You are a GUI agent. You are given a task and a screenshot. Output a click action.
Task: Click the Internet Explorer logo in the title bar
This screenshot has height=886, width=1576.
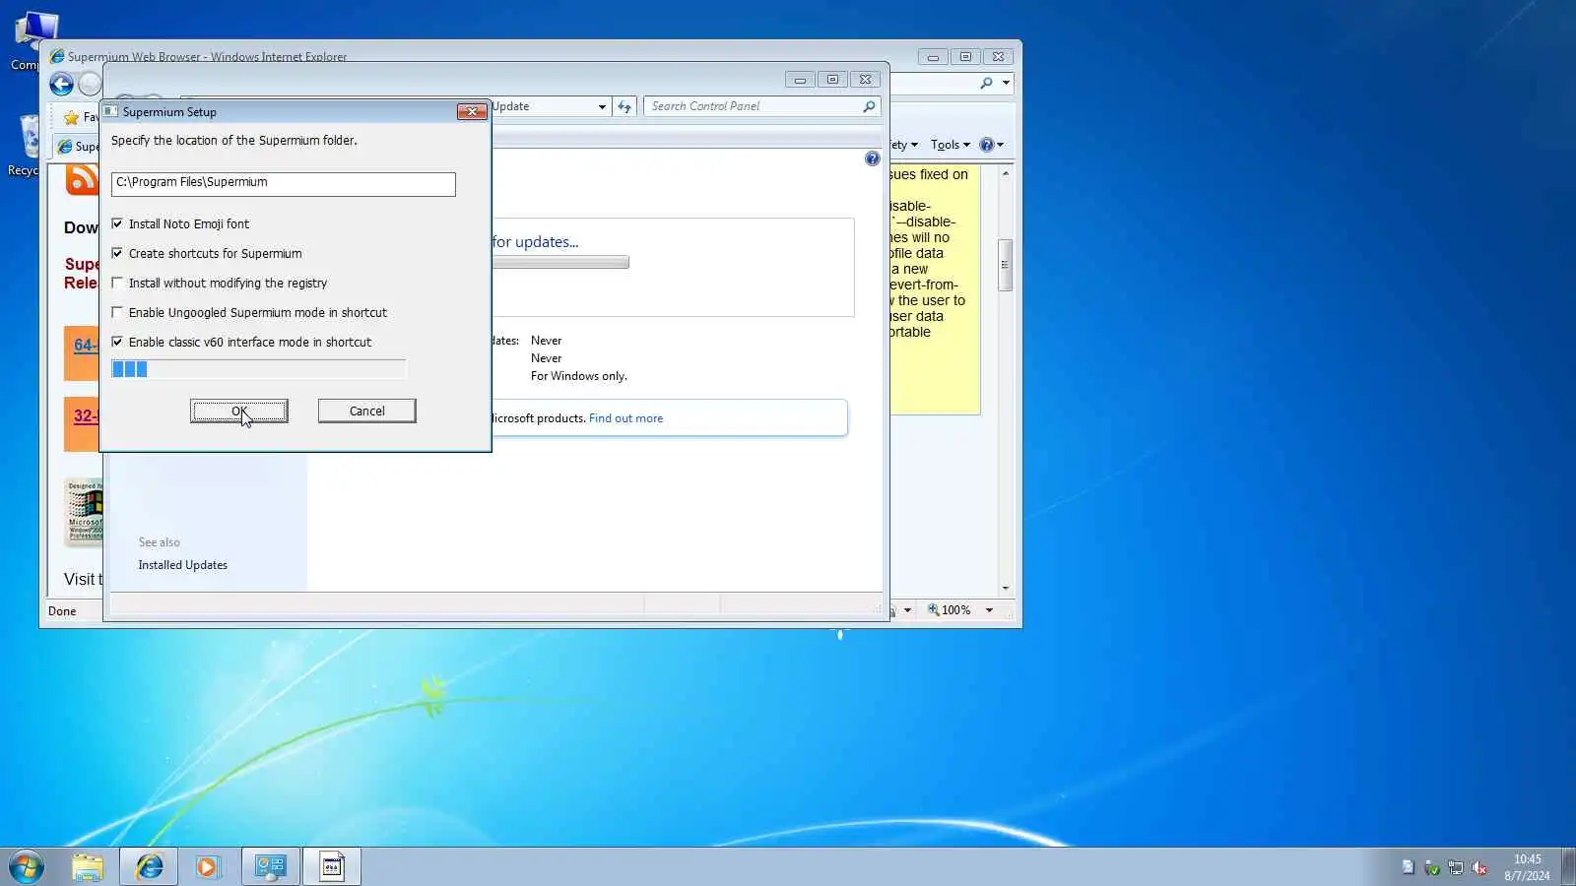pyautogui.click(x=57, y=56)
